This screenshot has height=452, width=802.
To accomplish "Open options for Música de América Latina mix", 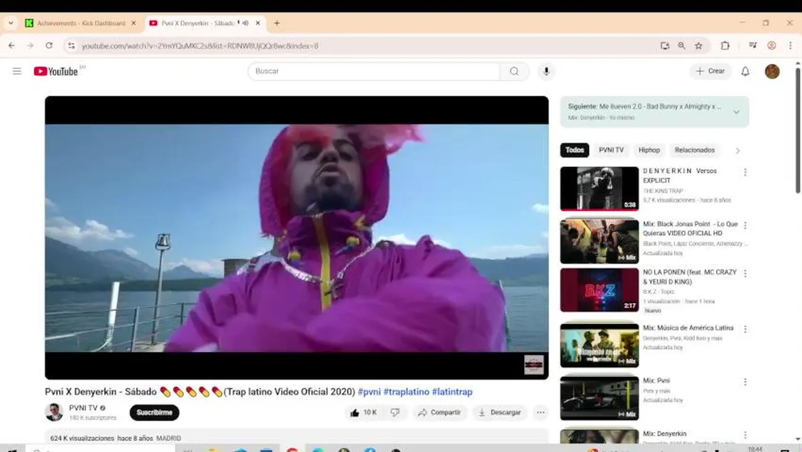I will point(745,329).
